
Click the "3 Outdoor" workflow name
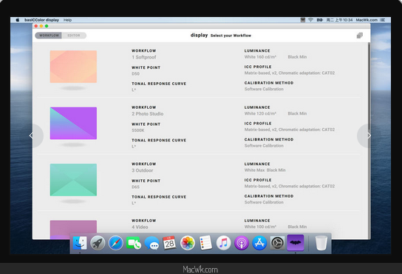pos(143,170)
